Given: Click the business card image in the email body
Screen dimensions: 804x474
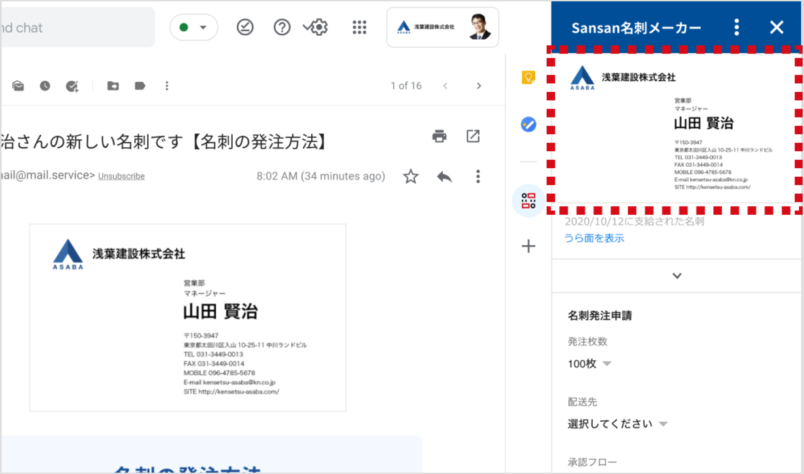Looking at the screenshot, I should [x=188, y=317].
